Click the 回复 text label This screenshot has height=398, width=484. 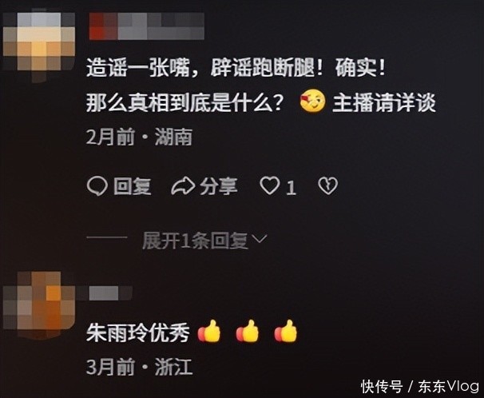coord(133,186)
